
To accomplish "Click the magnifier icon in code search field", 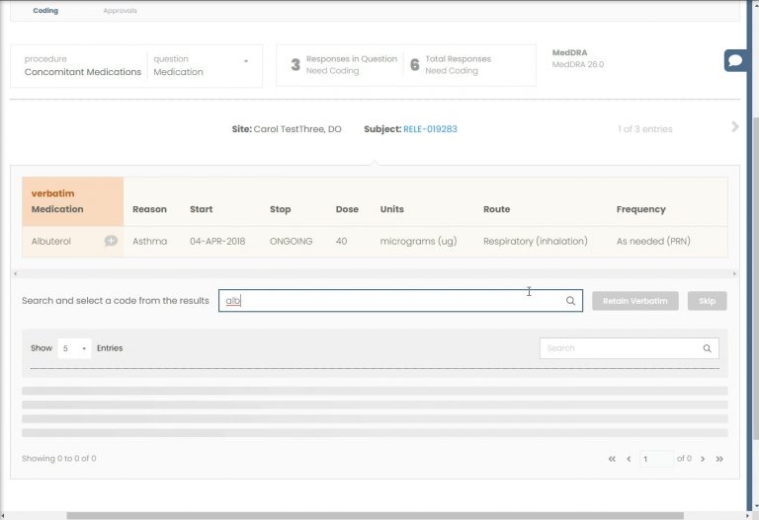I will tap(570, 301).
